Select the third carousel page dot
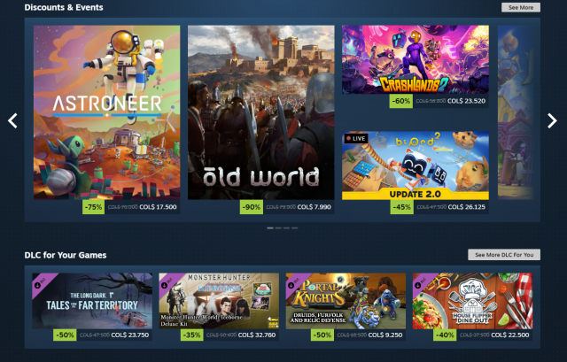Screen dimensions: 567x362 tap(286, 228)
